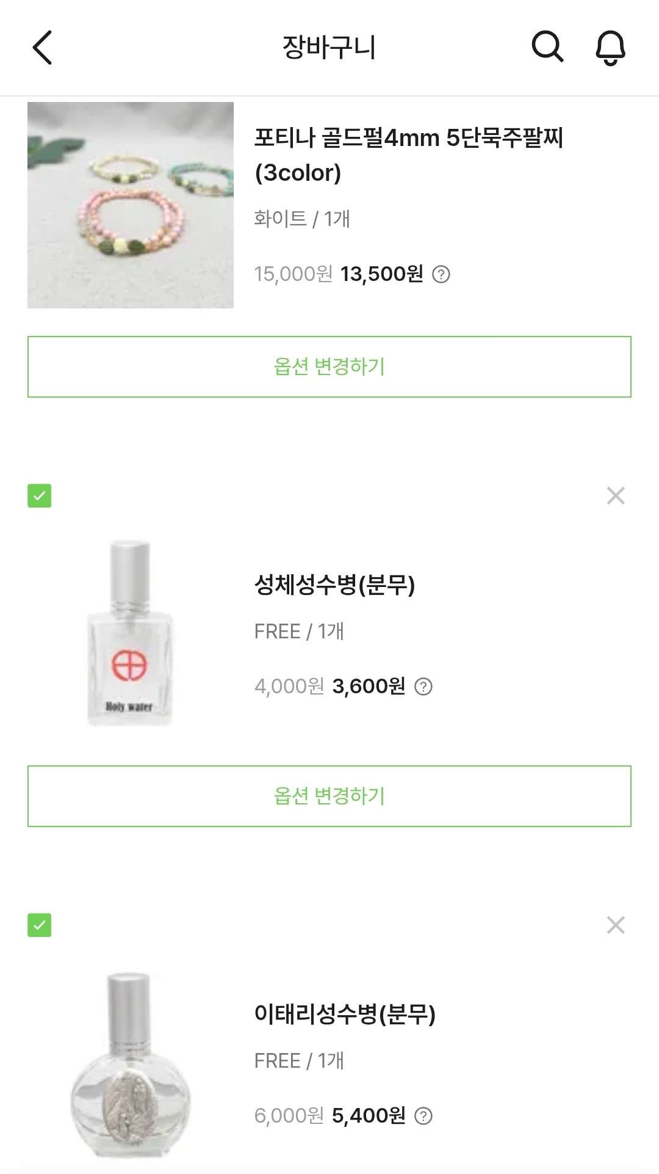
Task: Click help icon beside 13,500원 price
Action: pyautogui.click(x=441, y=275)
